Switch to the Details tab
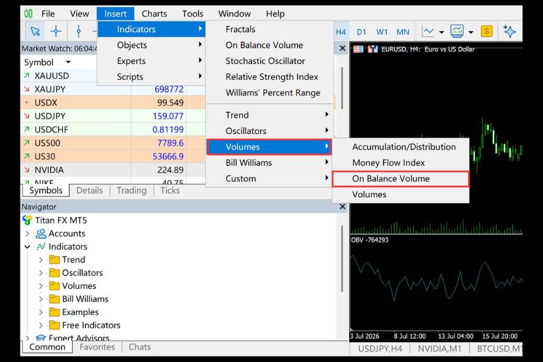Image resolution: width=543 pixels, height=362 pixels. (89, 191)
